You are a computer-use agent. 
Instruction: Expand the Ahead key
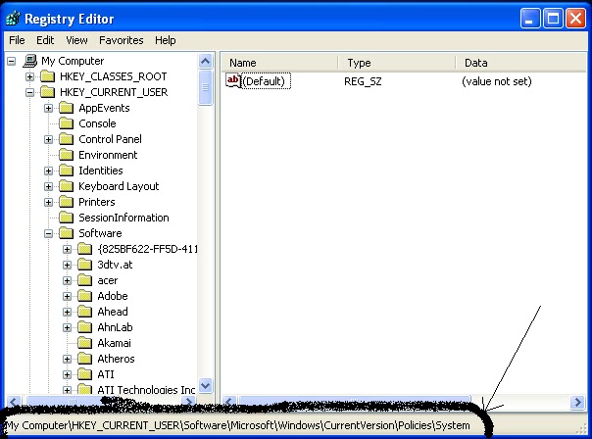68,313
